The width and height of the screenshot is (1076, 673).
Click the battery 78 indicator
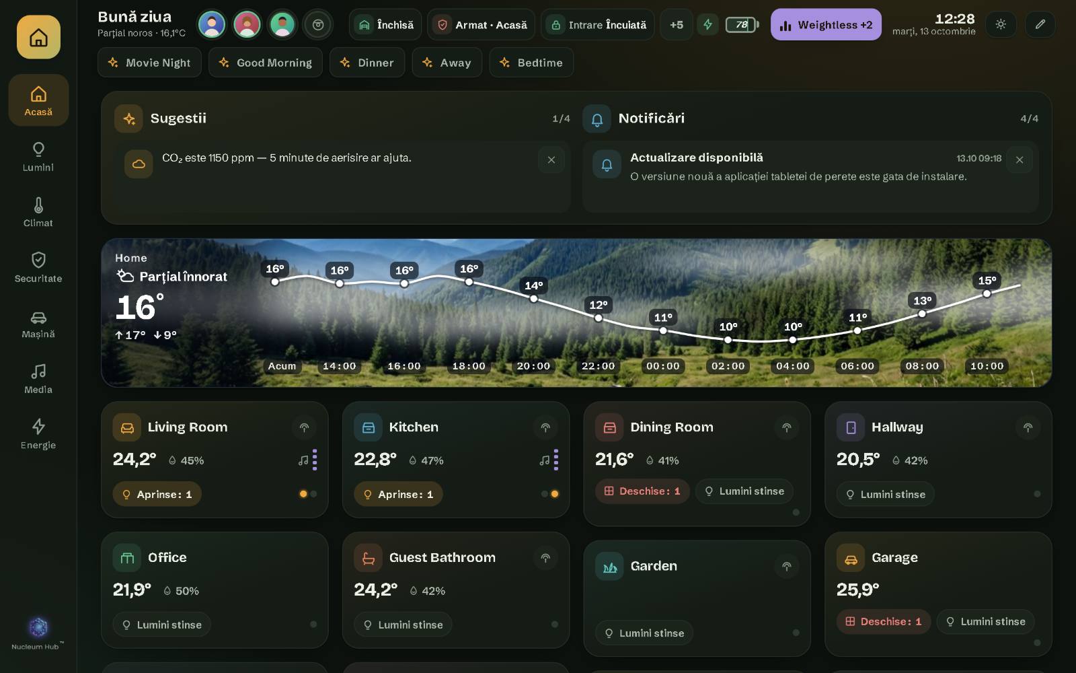[742, 25]
